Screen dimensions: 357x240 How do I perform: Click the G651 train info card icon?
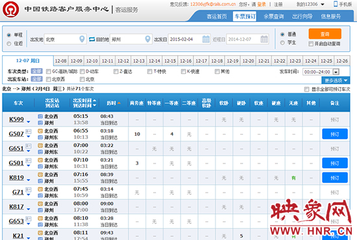(29, 146)
